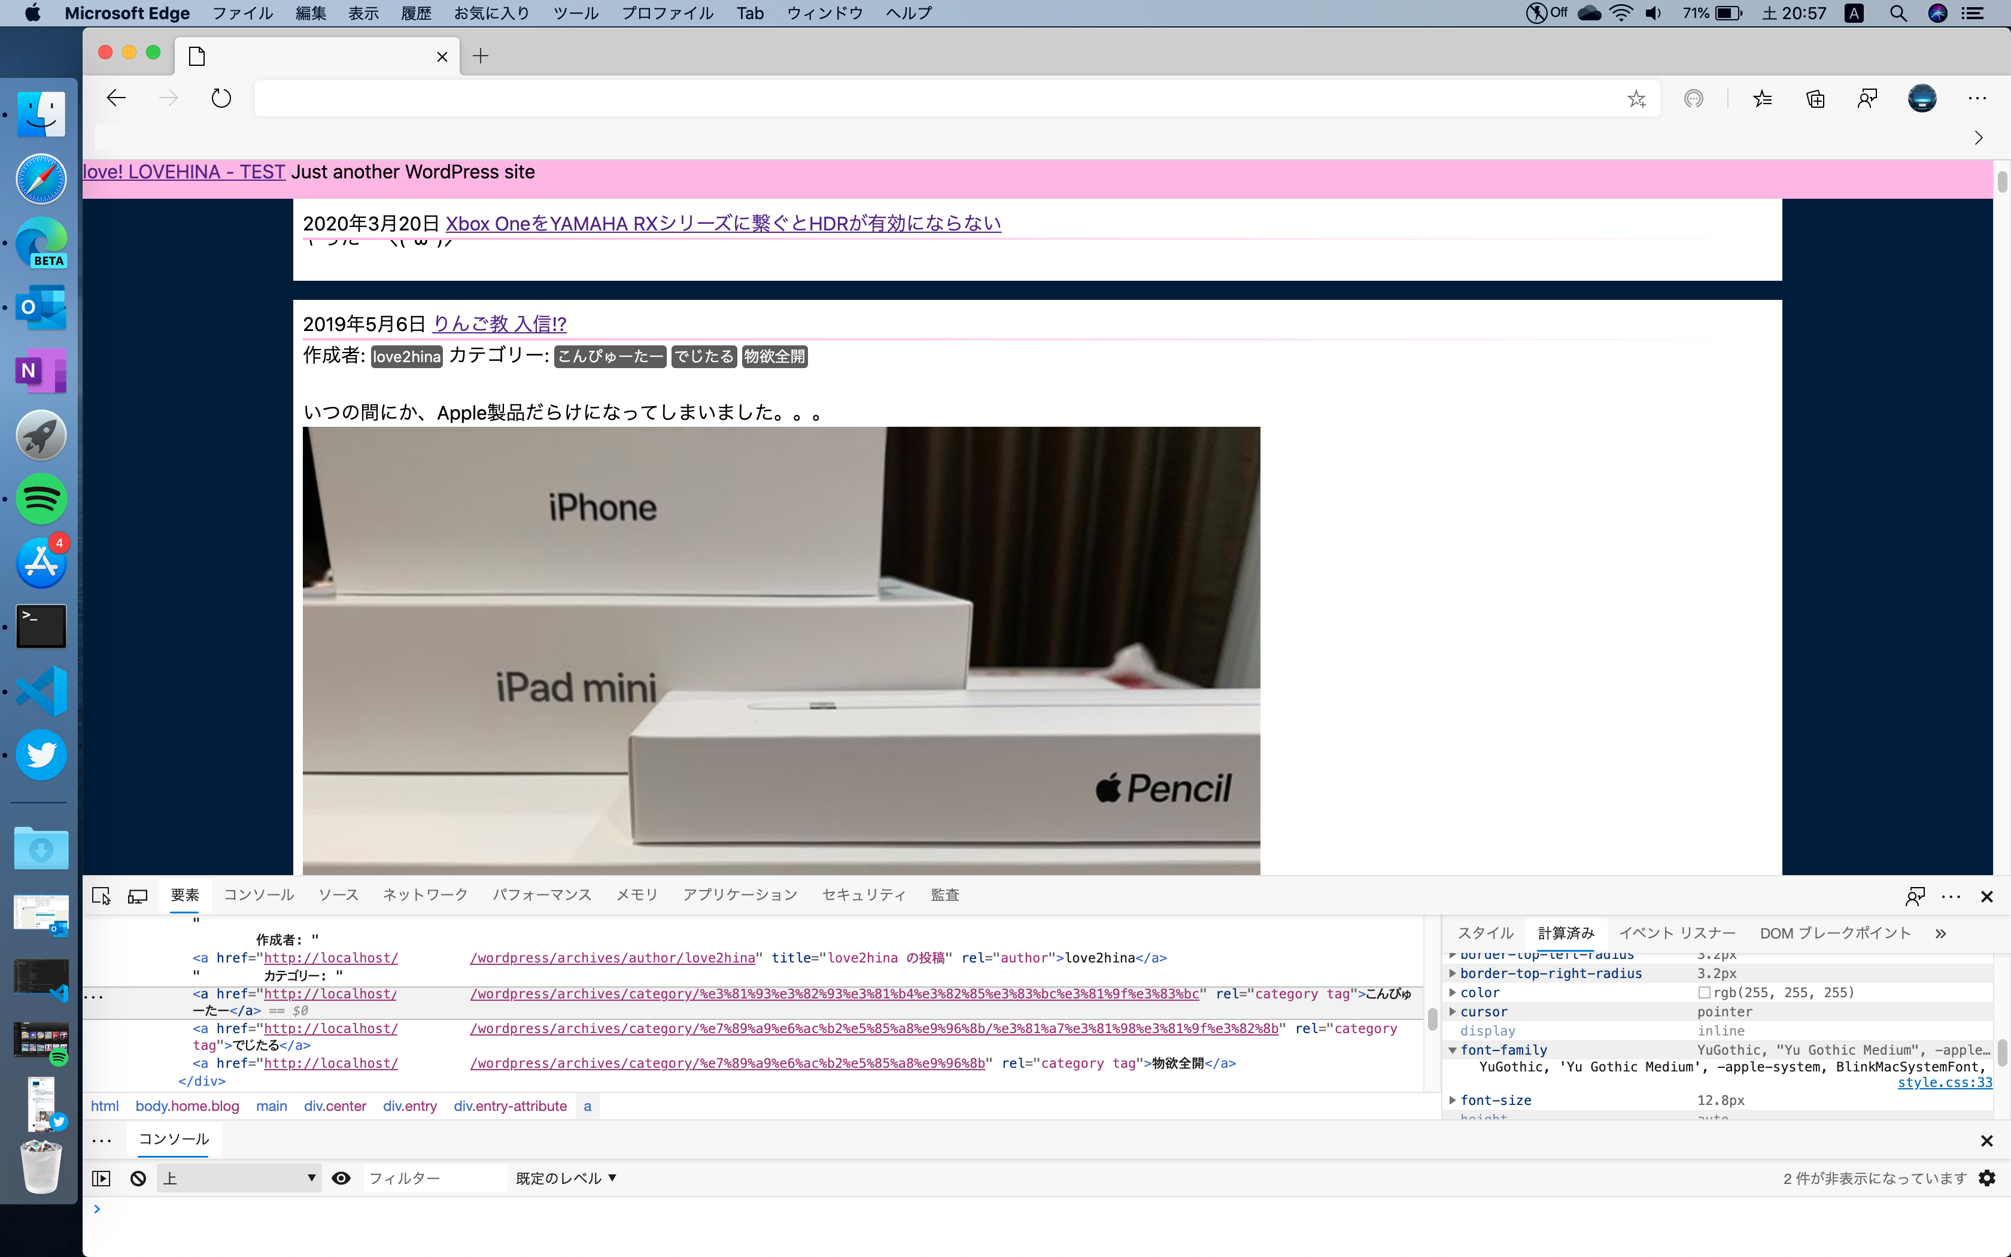The height and width of the screenshot is (1257, 2011).
Task: Open Visual Studio Code from Dock
Action: [40, 691]
